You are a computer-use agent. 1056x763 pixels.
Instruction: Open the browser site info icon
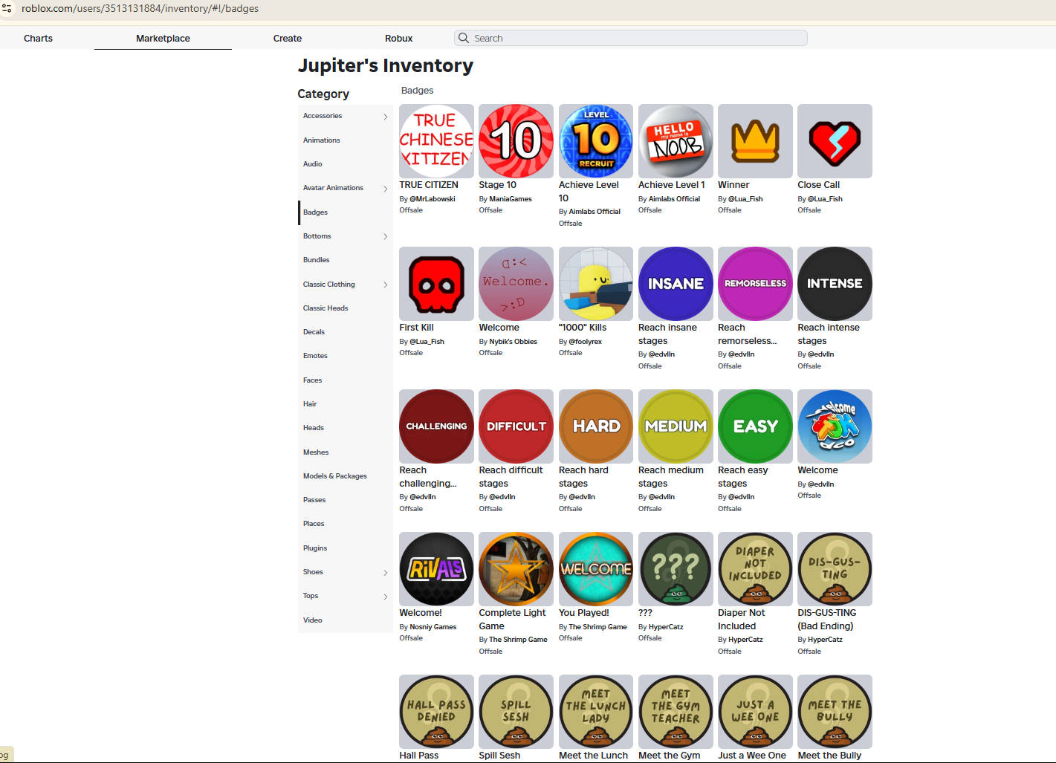tap(7, 8)
